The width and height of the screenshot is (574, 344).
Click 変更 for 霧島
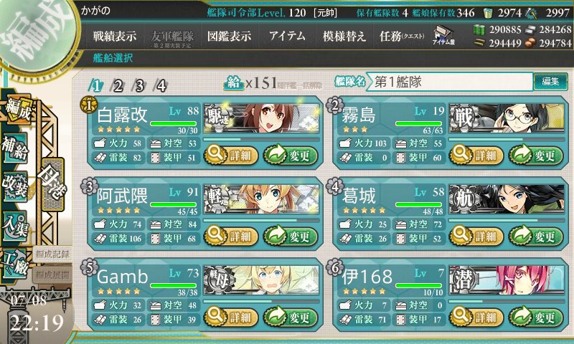coord(535,156)
